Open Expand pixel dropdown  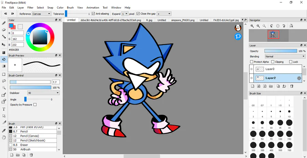(x=125, y=14)
